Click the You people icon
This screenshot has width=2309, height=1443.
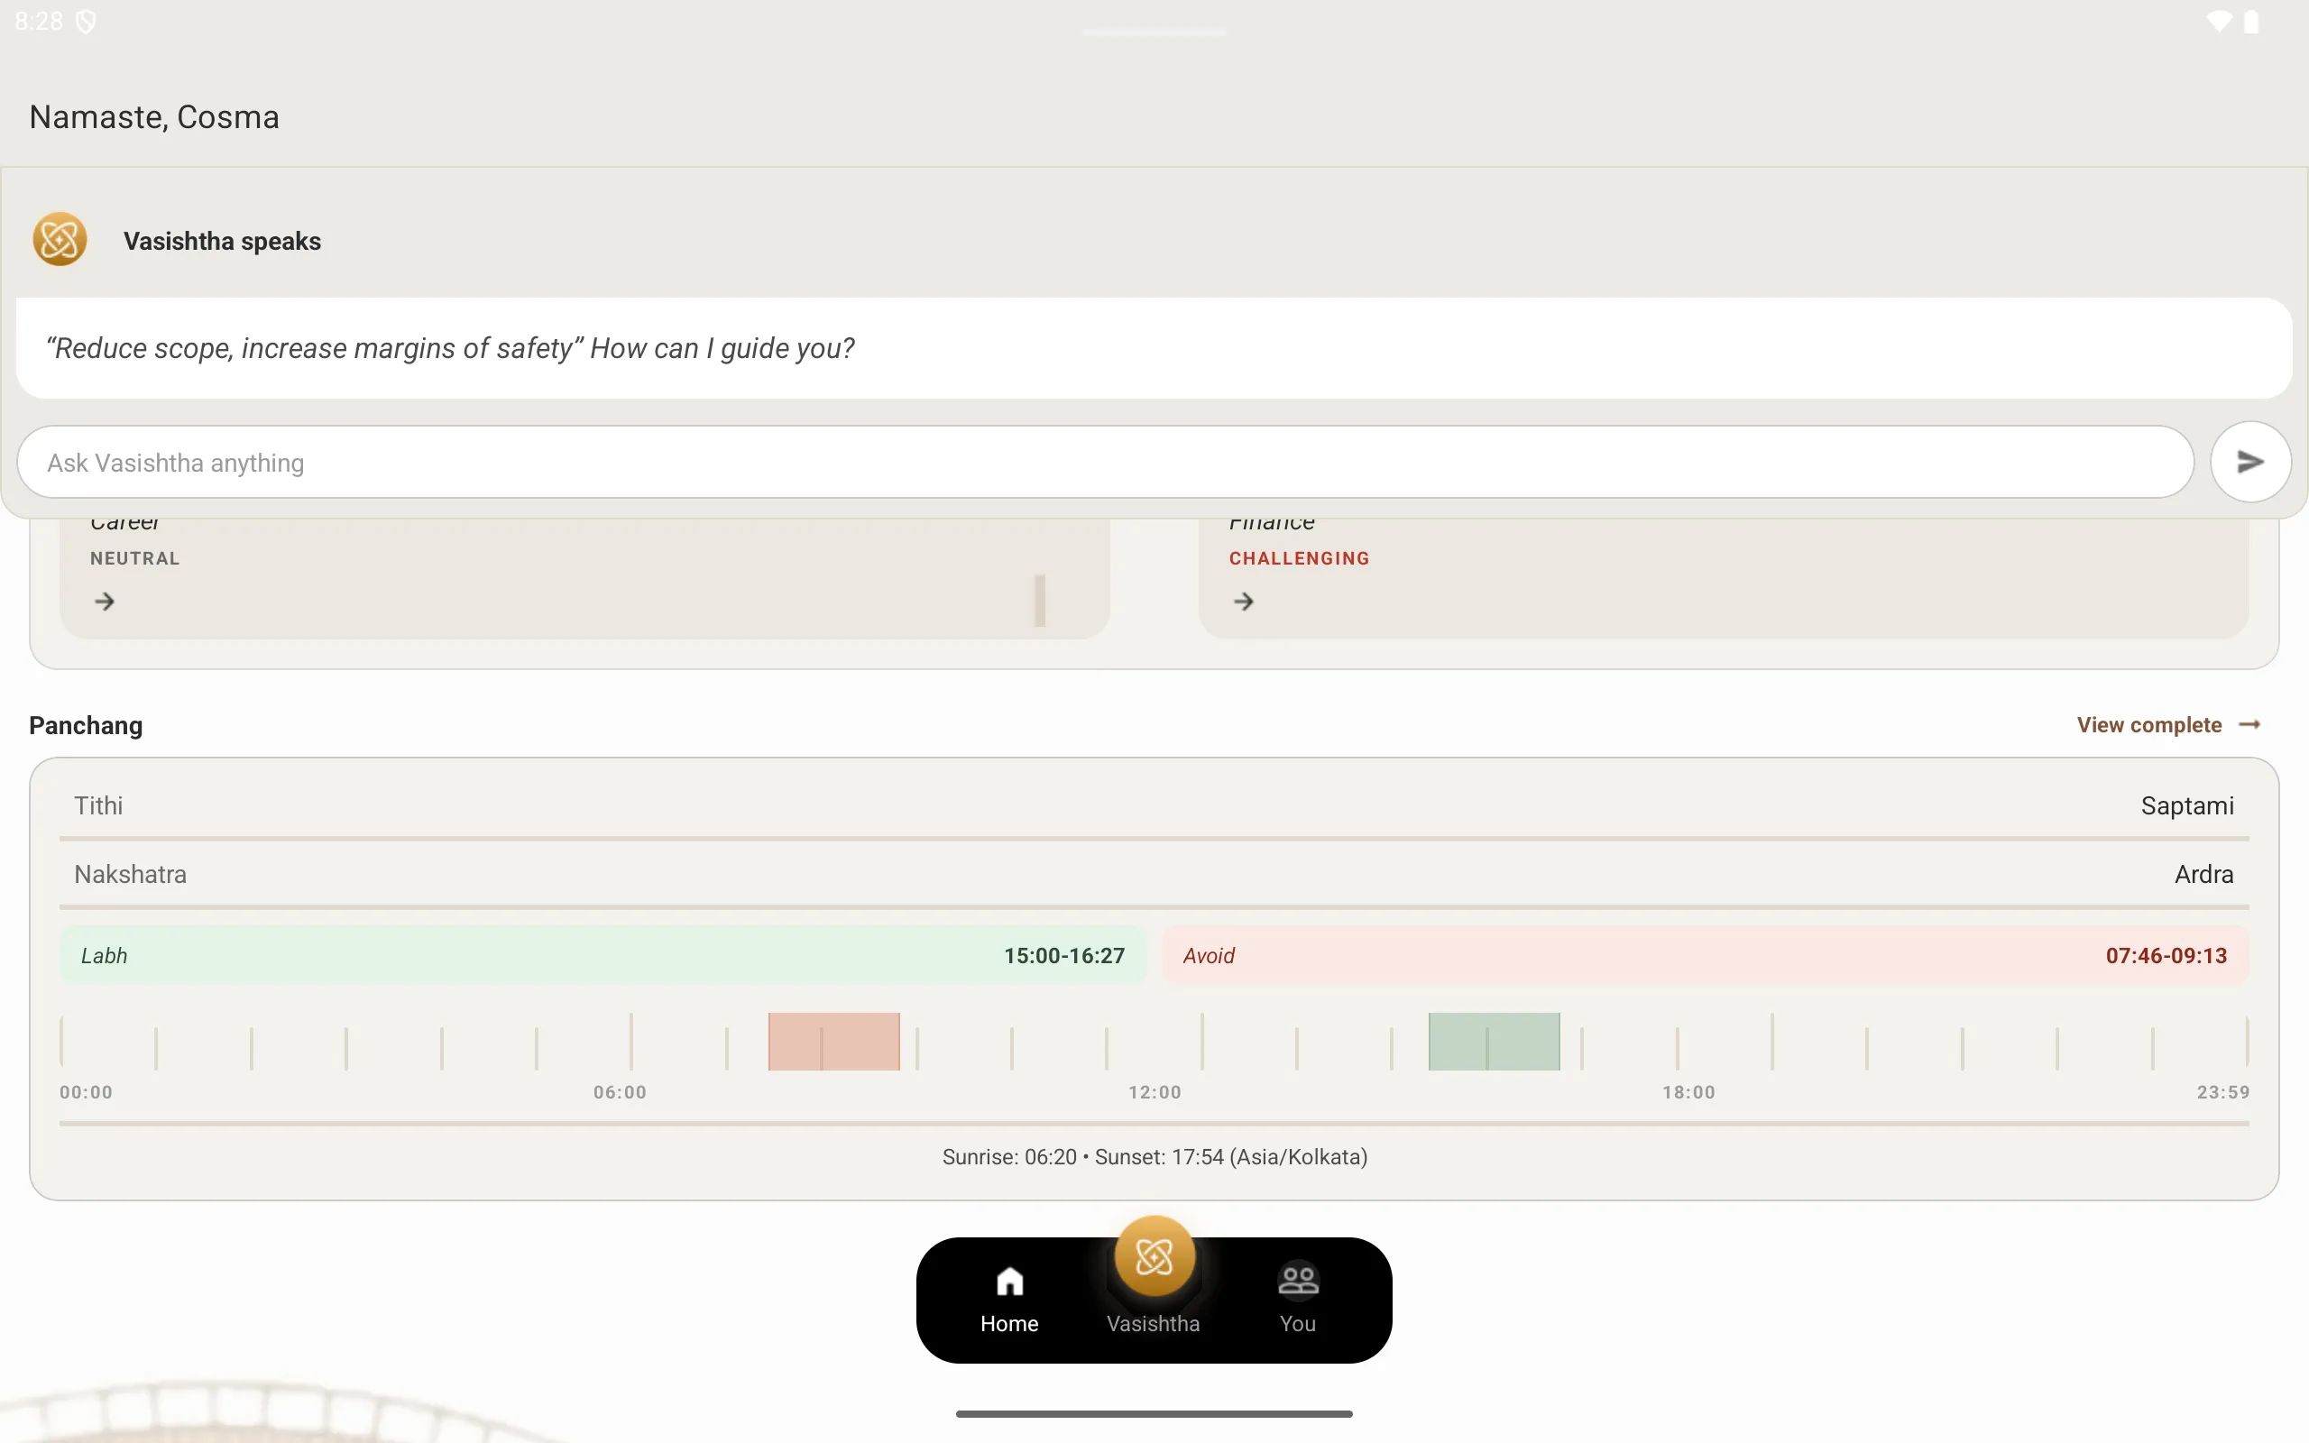click(1298, 1281)
